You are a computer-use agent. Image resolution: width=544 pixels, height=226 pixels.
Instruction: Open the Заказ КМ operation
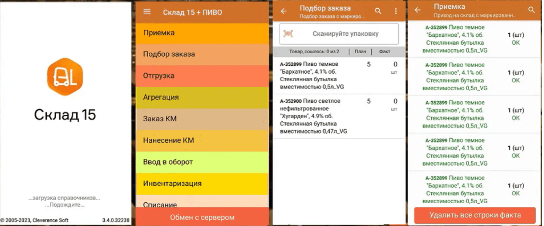coord(201,118)
